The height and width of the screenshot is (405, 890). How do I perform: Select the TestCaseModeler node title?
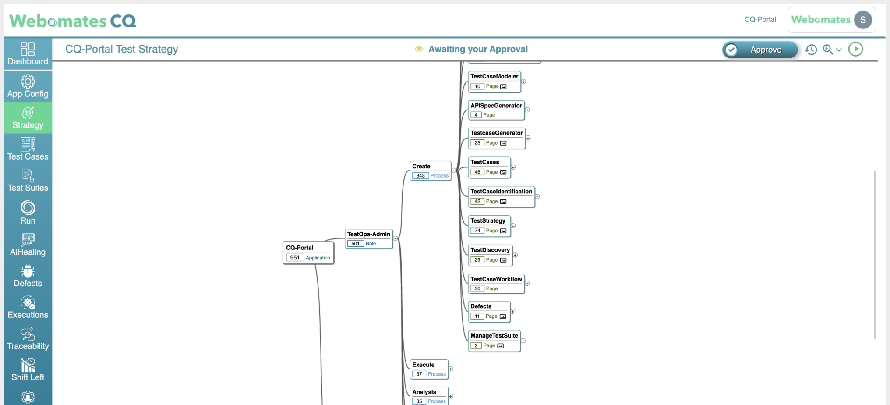pyautogui.click(x=494, y=76)
